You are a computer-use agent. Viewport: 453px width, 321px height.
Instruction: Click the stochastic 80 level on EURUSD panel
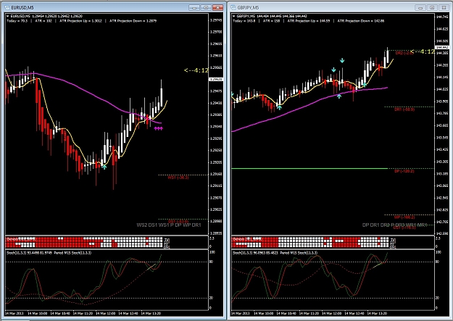211,262
